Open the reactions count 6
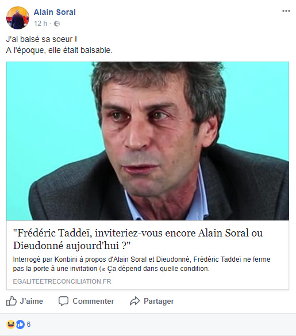 coord(29,324)
